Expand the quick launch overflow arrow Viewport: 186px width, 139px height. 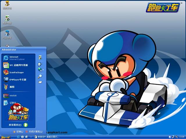coord(31,137)
